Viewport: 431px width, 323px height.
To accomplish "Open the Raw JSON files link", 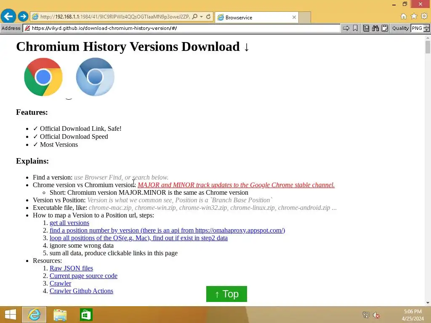I will pyautogui.click(x=71, y=268).
